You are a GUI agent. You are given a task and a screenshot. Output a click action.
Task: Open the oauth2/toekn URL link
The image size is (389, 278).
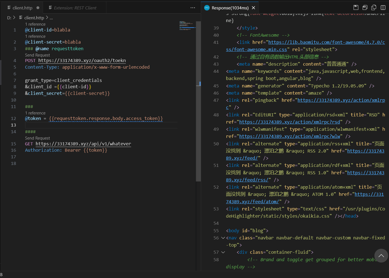(82, 60)
